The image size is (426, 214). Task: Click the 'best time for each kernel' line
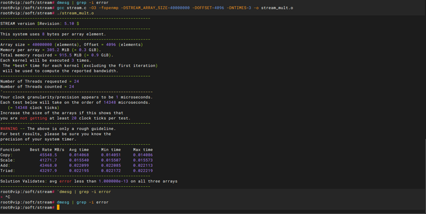click(x=80, y=66)
